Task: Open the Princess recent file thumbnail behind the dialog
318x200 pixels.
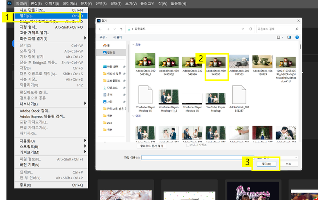Action: point(253,191)
